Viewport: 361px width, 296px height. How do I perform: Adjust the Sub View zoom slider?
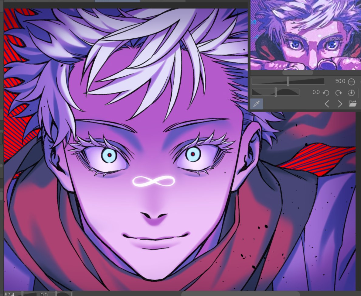[288, 81]
